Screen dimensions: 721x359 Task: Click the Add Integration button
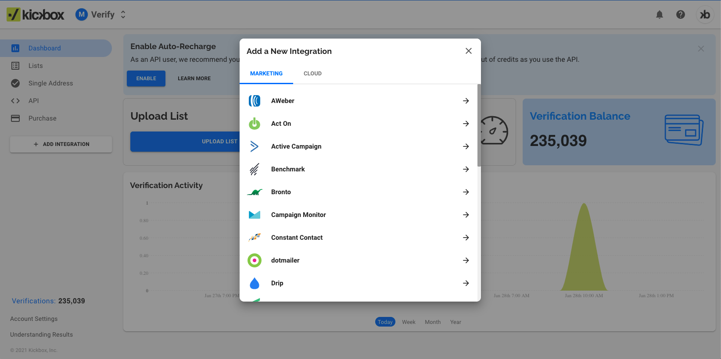point(61,144)
